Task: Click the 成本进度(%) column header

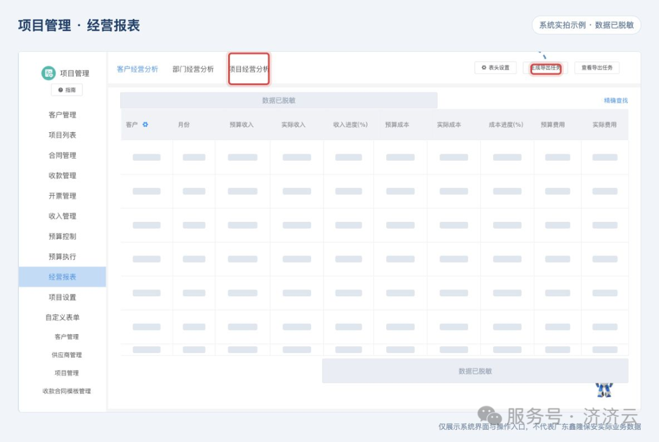Action: (x=506, y=124)
